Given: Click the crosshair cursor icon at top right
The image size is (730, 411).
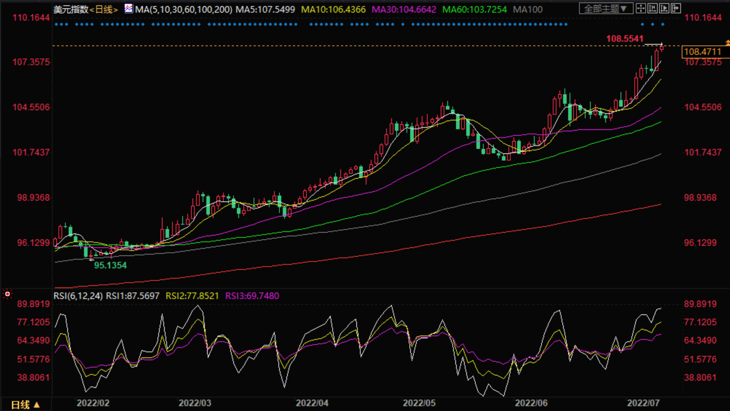Looking at the screenshot, I should 641,8.
